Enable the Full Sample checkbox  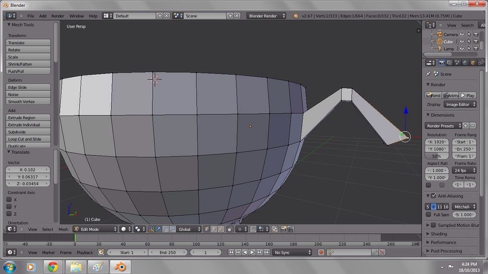point(428,215)
